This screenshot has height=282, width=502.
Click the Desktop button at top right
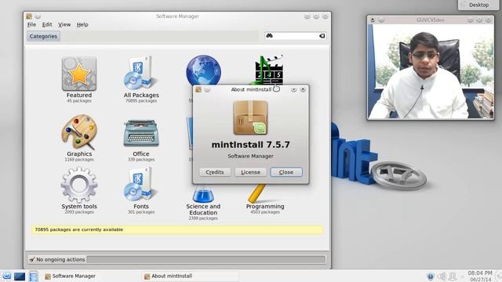pos(478,5)
